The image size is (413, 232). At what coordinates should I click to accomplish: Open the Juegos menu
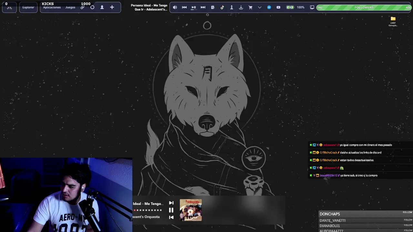click(70, 7)
